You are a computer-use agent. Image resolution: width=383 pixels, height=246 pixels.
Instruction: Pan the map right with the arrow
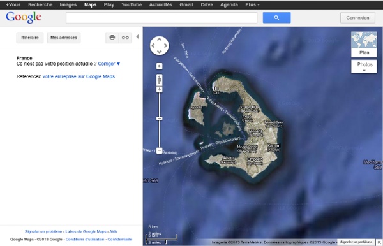point(165,45)
